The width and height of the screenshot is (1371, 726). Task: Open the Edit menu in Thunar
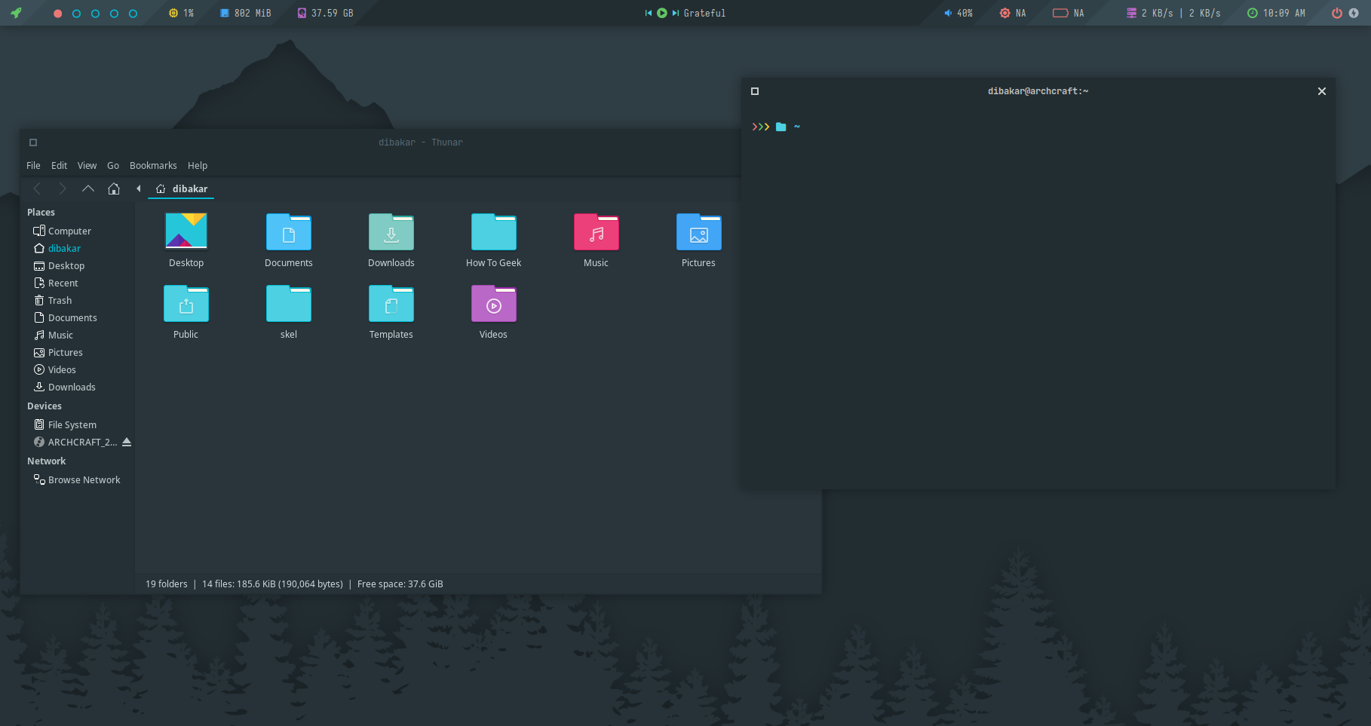point(59,165)
